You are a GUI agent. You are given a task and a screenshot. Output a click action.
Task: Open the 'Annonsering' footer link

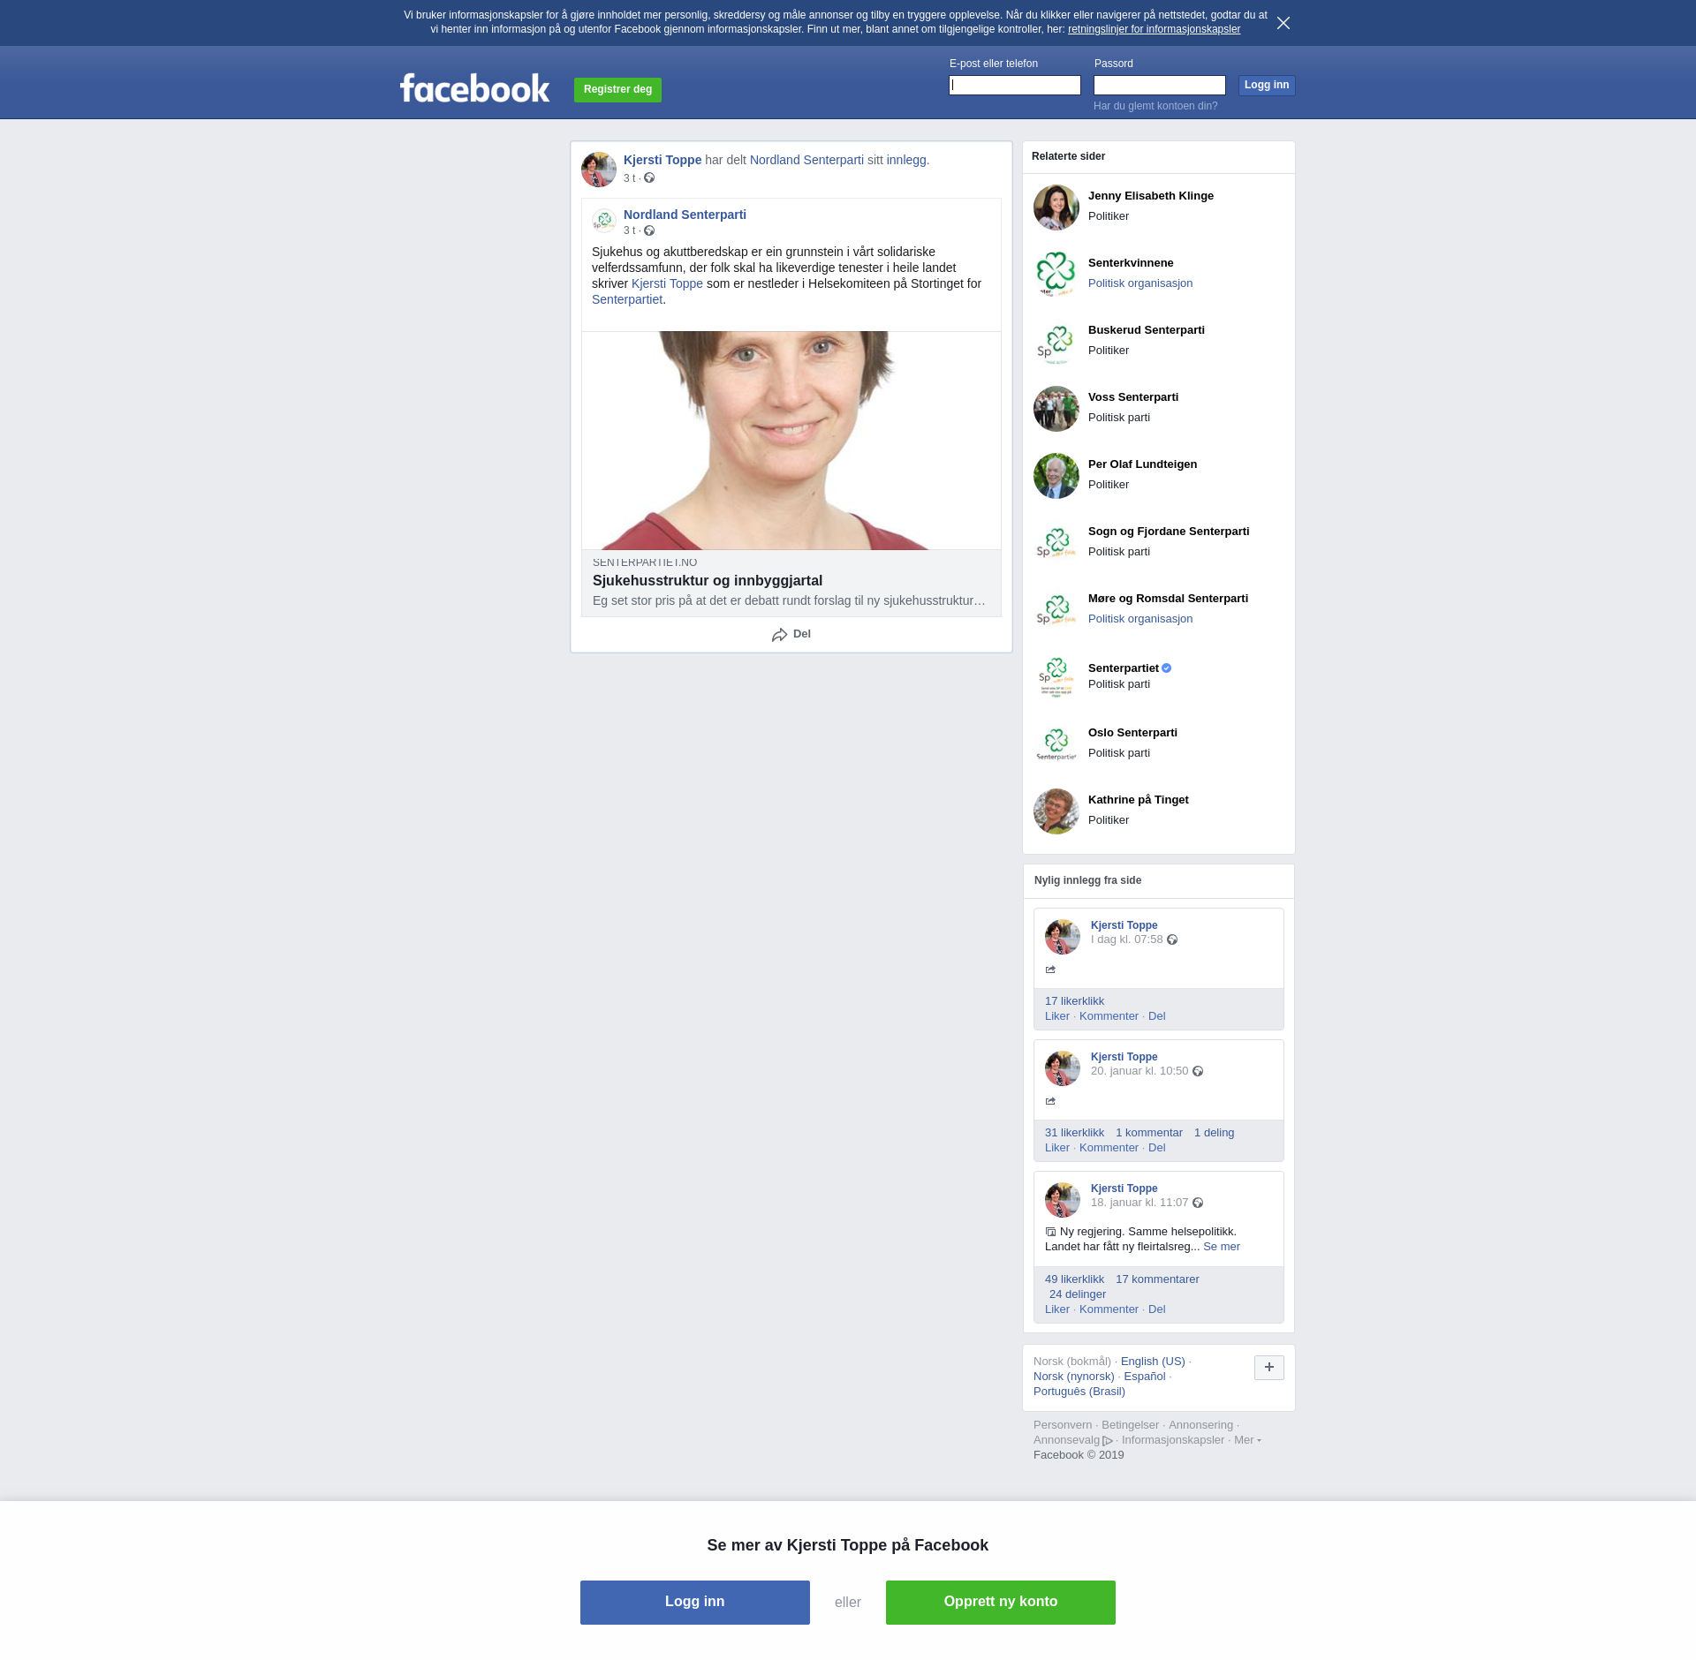point(1200,1425)
